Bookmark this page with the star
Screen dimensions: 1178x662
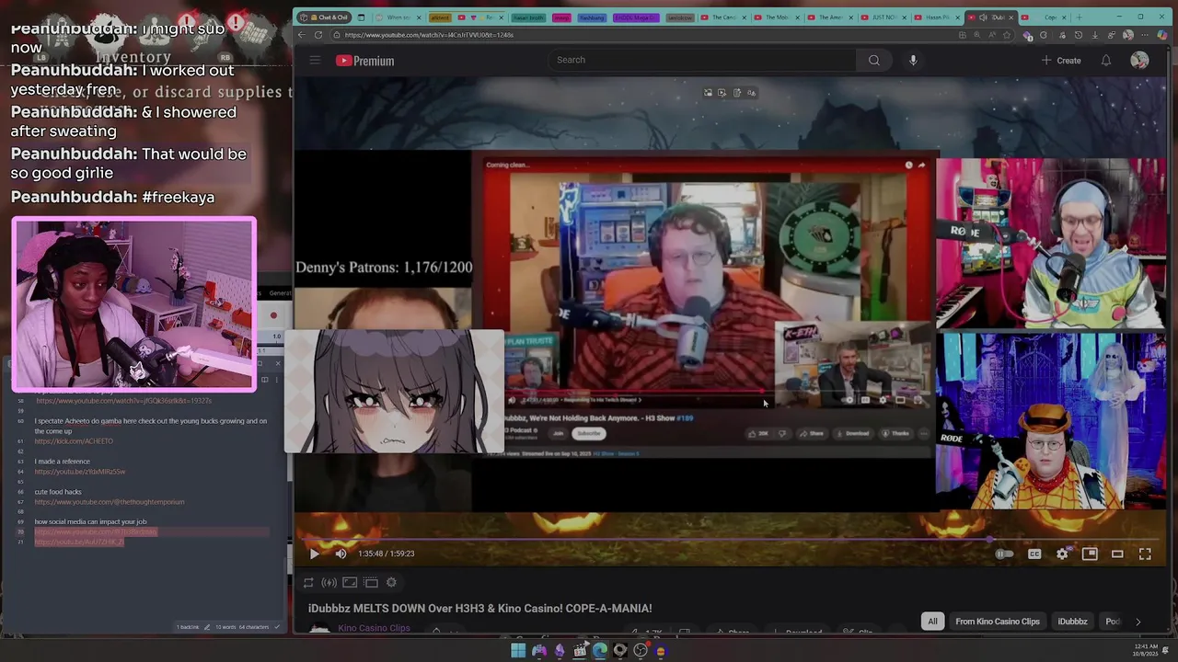1006,35
